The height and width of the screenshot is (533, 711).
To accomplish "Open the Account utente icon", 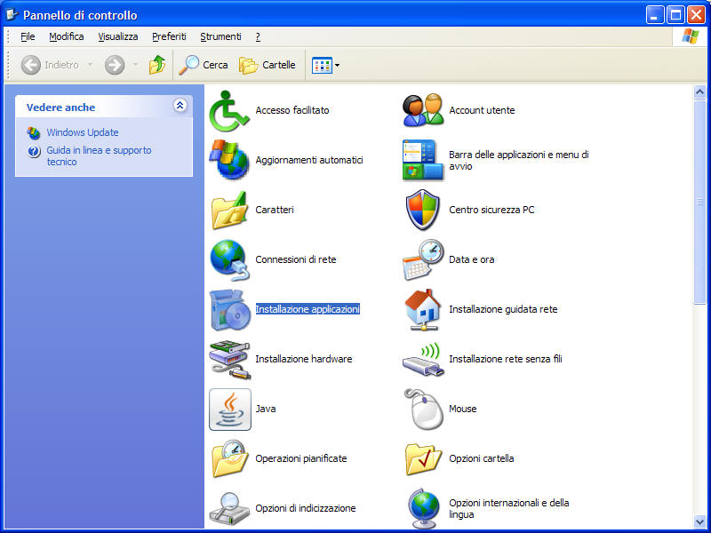I will [423, 110].
